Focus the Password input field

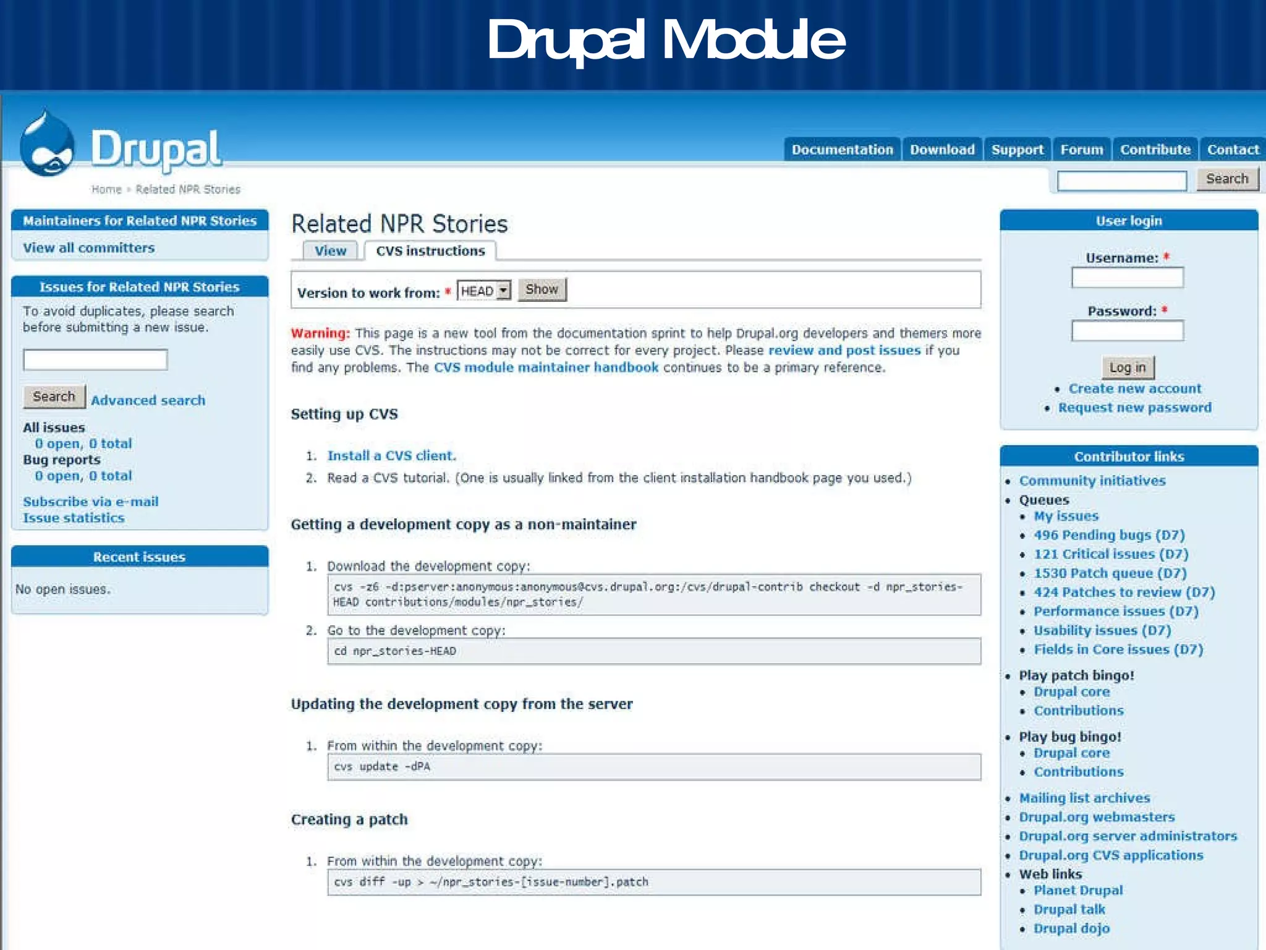coord(1127,331)
